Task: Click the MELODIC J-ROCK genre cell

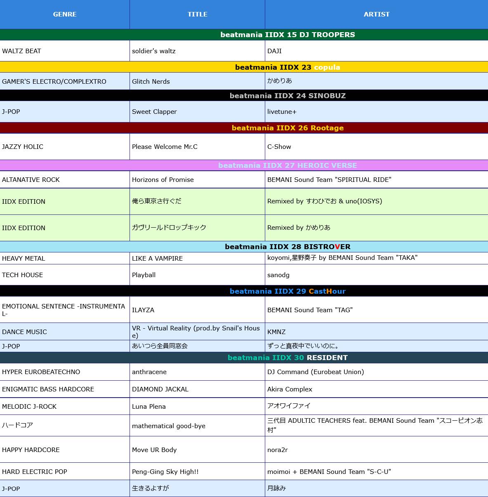Action: pyautogui.click(x=65, y=406)
